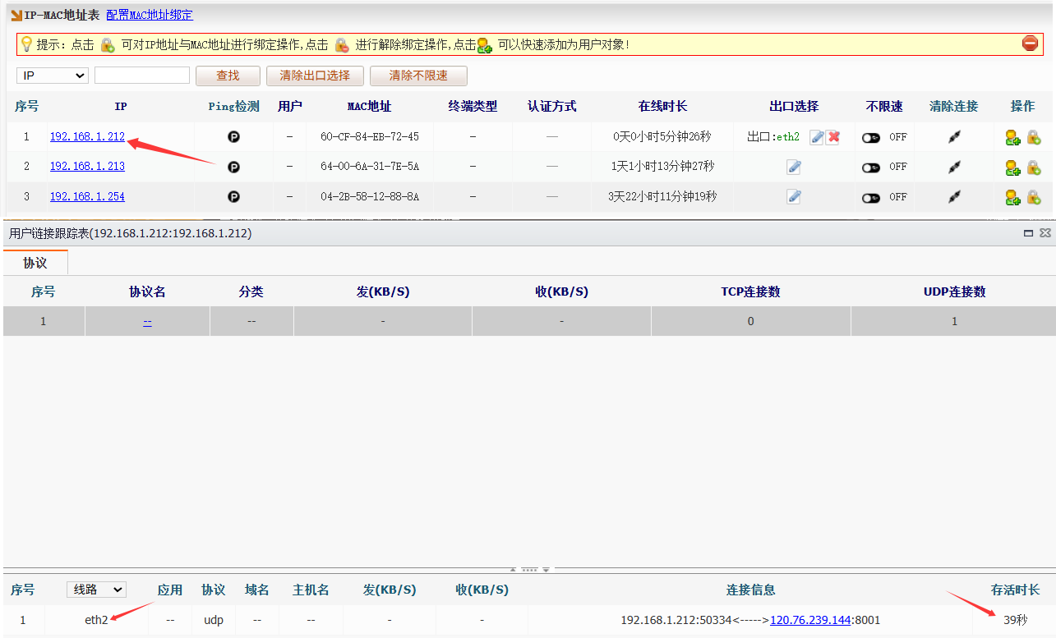Viewport: 1056px width, 638px height.
Task: Toggle 不限速 switch for 192.168.1.213
Action: tap(871, 168)
